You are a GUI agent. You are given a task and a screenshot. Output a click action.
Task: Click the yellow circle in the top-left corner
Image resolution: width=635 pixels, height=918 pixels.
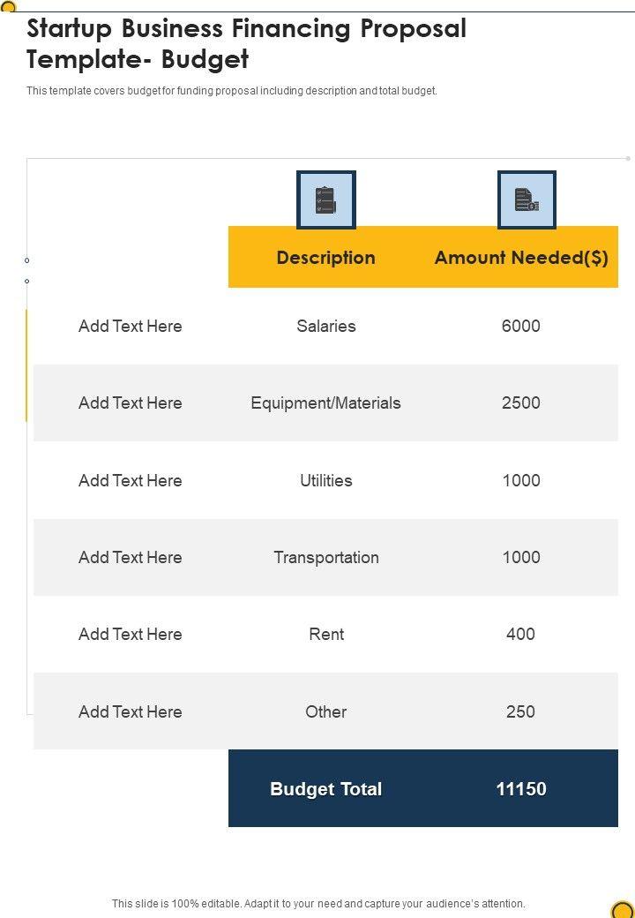[8, 6]
